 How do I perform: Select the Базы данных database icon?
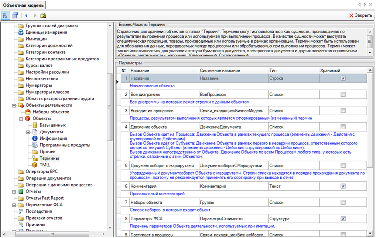point(35,125)
